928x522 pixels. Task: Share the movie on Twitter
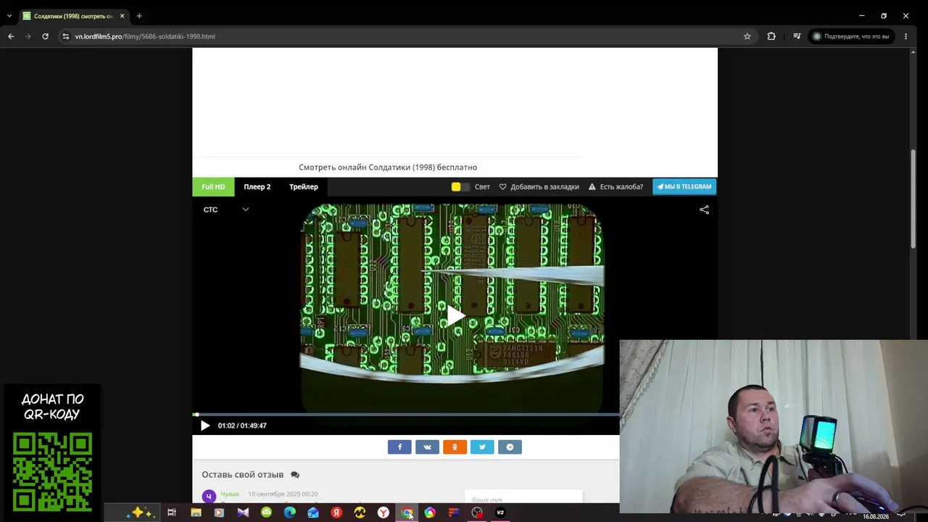tap(482, 447)
